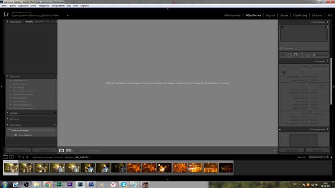Switch to the Библиотека module

(x=232, y=15)
